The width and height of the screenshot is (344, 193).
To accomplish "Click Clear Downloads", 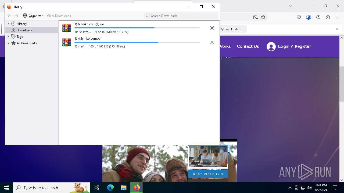I will 59,16.
